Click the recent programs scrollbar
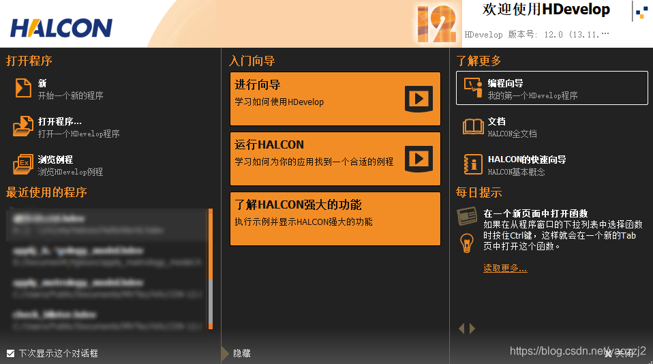The height and width of the screenshot is (364, 653). [211, 269]
